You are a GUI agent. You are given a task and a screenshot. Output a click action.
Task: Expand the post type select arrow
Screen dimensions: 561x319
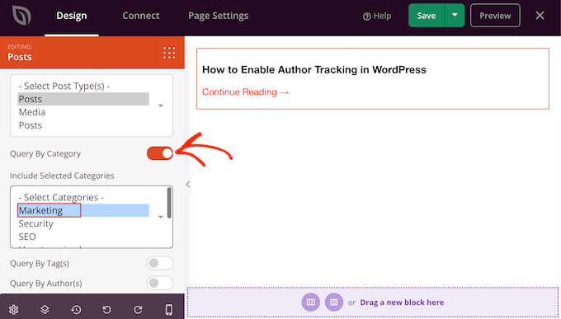coord(161,106)
